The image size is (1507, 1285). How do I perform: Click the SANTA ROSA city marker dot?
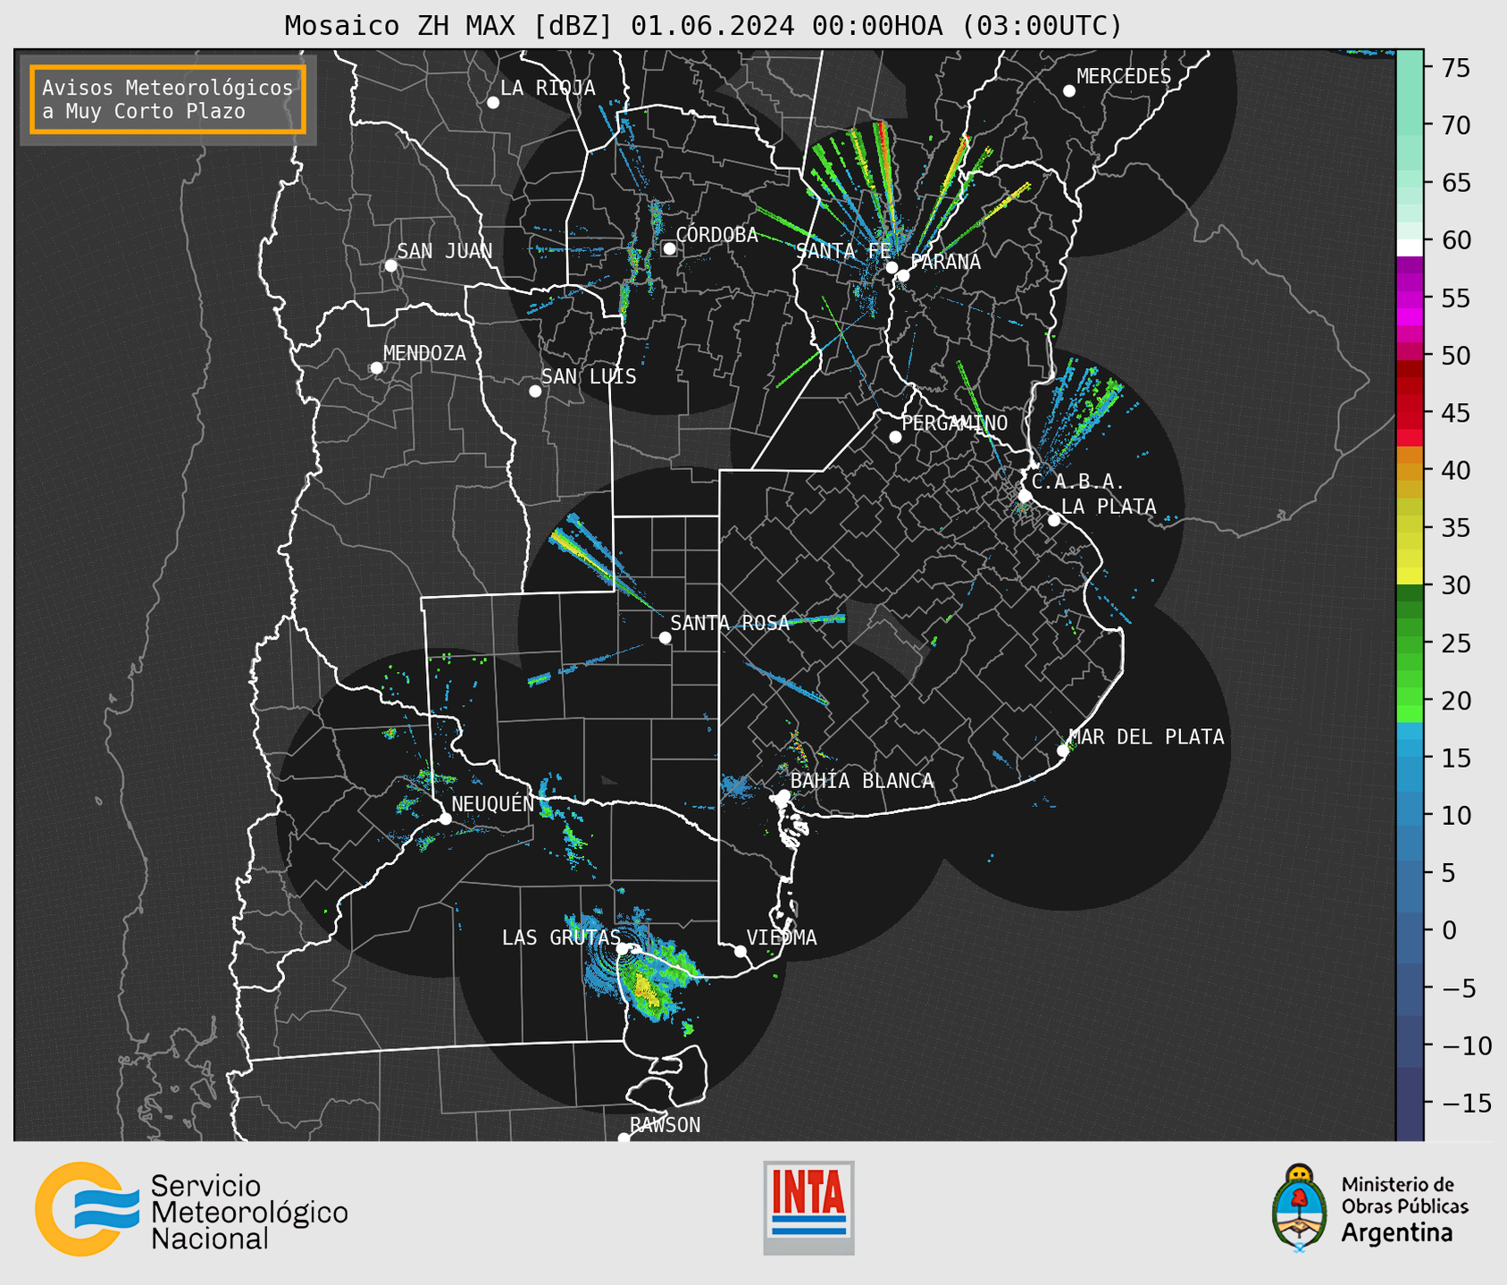point(665,637)
